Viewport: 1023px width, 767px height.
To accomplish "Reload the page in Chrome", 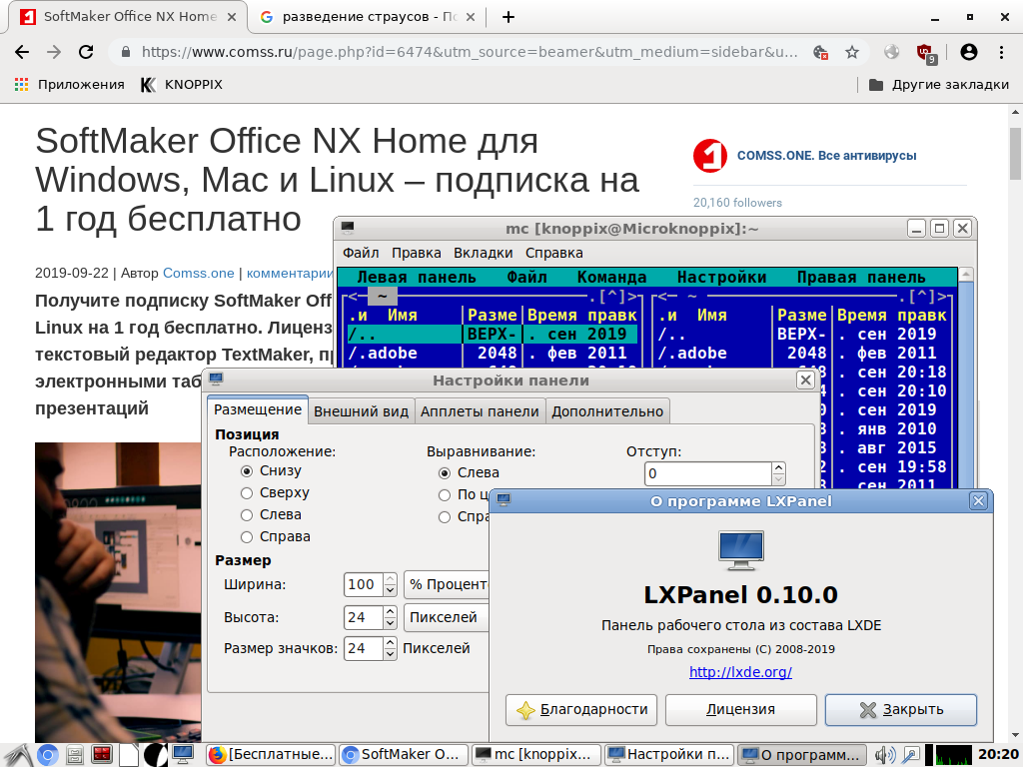I will click(86, 52).
